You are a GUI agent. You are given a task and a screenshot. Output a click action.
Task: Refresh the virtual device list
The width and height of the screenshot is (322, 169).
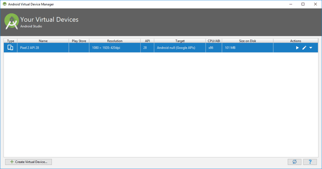(x=294, y=162)
